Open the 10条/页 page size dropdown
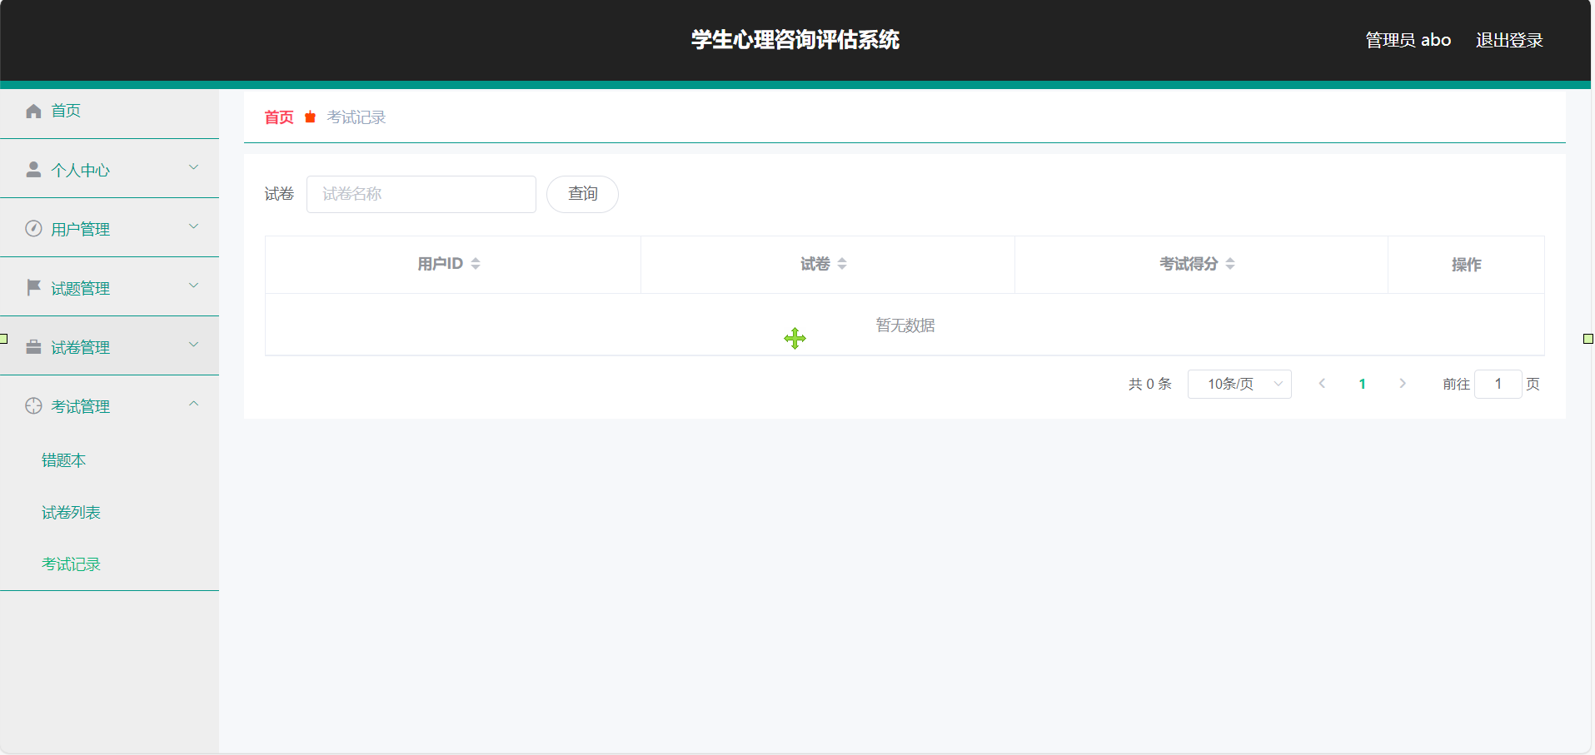This screenshot has height=755, width=1595. 1239,384
